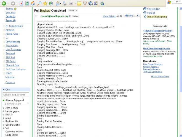Click the yellow sticky note toolbar icon
182x137 pixels.
79,3
